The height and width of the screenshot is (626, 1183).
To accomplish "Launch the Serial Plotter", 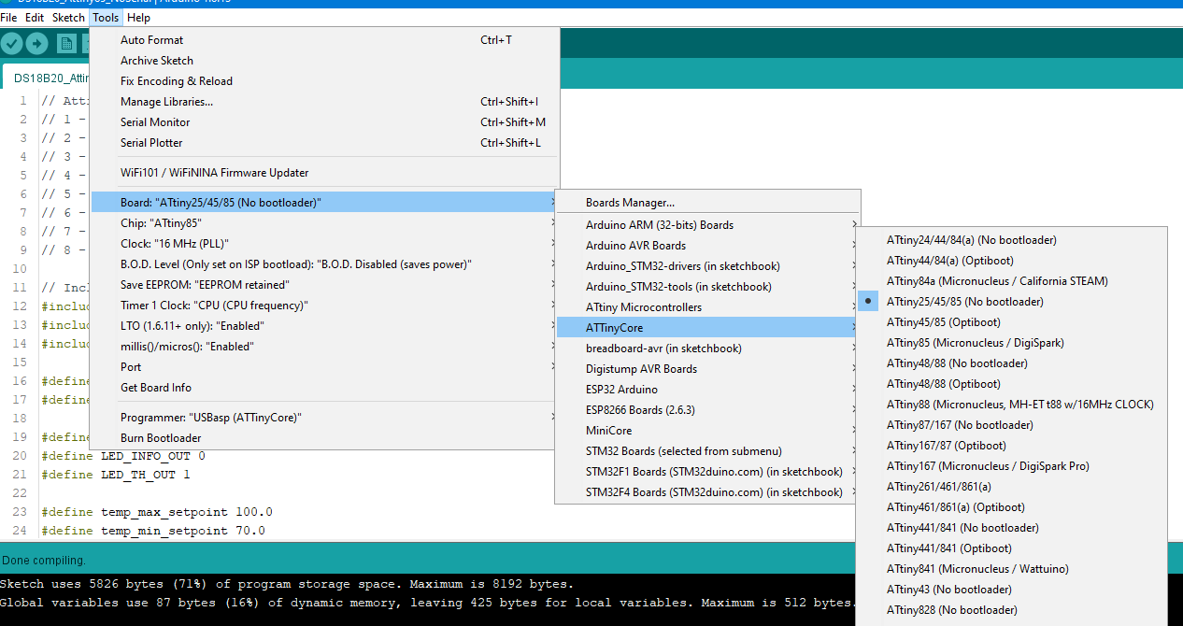I will click(324, 143).
